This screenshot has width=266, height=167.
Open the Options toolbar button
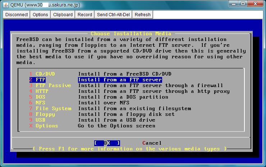point(40,15)
